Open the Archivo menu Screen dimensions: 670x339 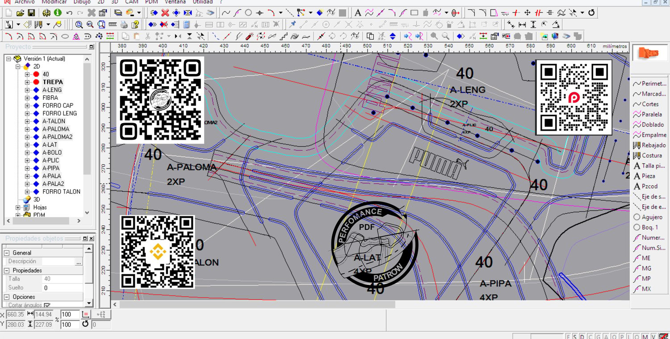pos(25,2)
